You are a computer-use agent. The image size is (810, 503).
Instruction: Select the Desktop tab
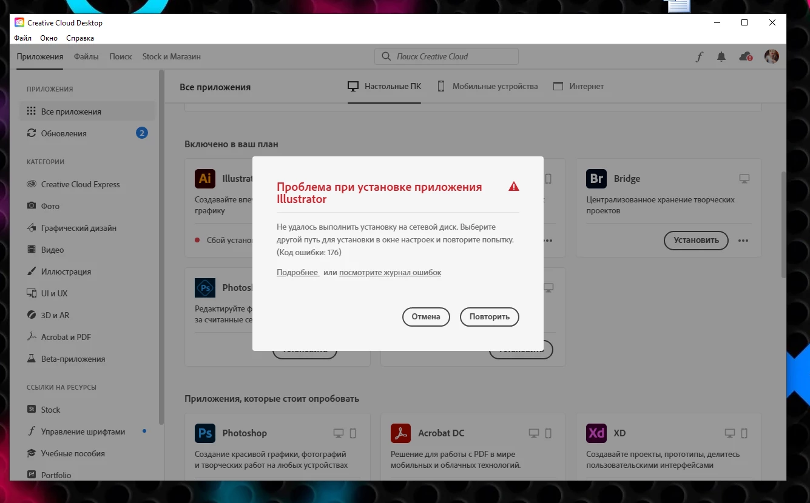click(384, 87)
